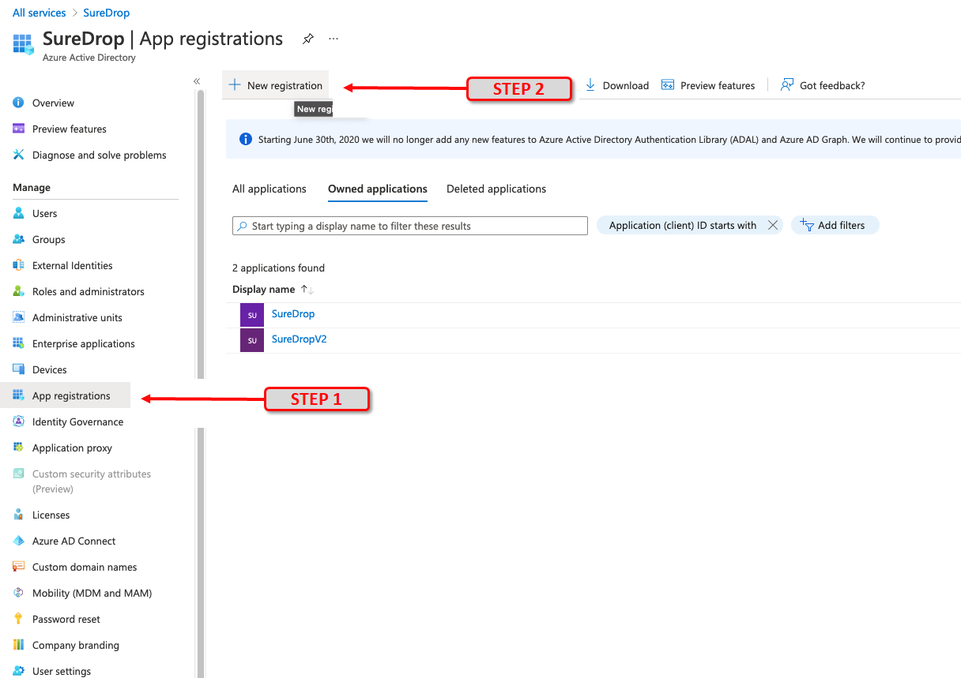Click the Administrative units icon

[19, 317]
